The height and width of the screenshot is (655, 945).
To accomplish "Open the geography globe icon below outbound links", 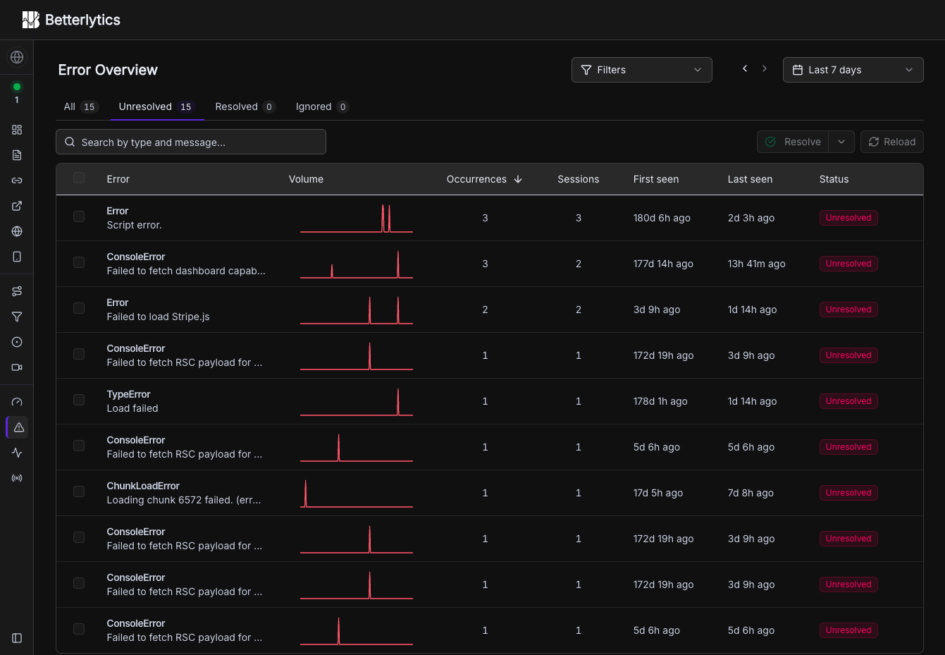I will [x=17, y=231].
